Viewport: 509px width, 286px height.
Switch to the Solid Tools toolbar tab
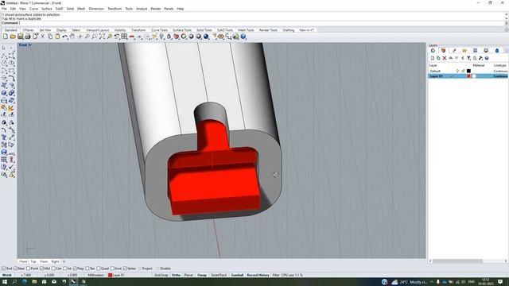(x=204, y=30)
